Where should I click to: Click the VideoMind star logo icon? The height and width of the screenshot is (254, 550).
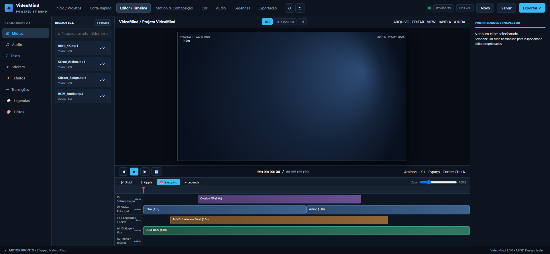point(9,8)
